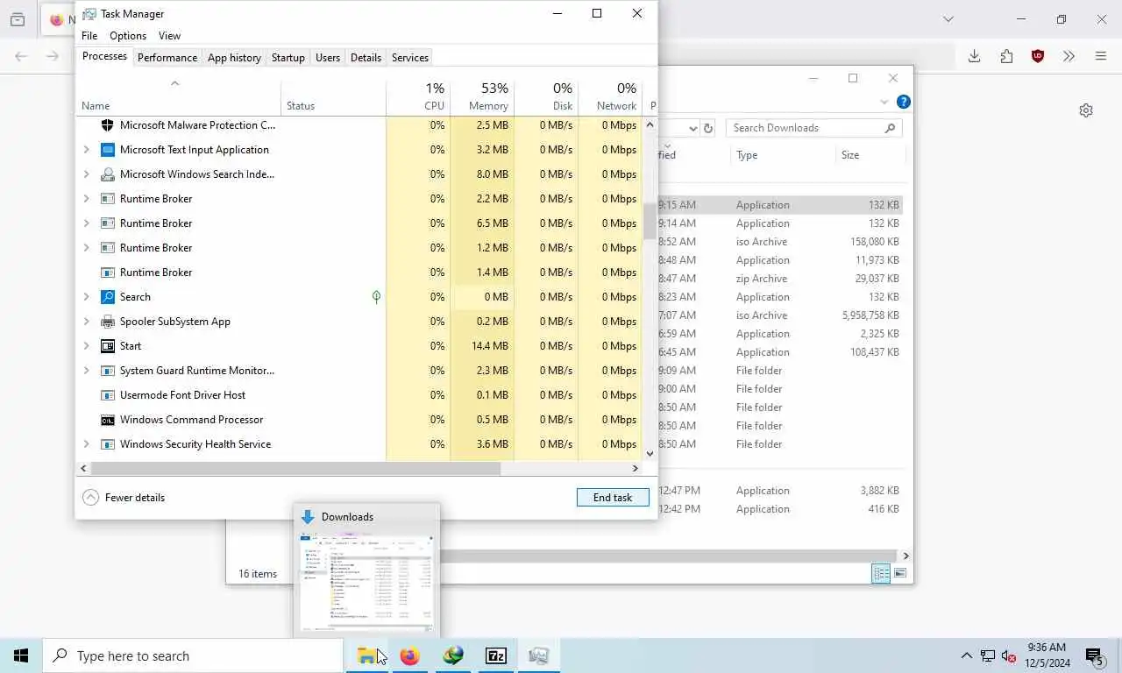Show hidden tray icons chevron

pos(966,655)
